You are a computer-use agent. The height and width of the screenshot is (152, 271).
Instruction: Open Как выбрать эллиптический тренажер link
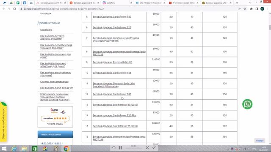pos(56,46)
